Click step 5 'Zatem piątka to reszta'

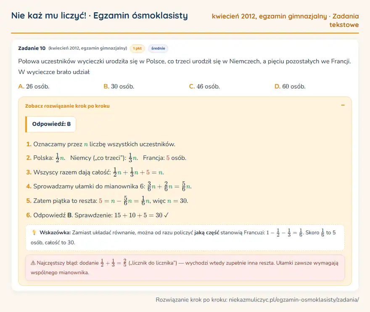click(107, 201)
